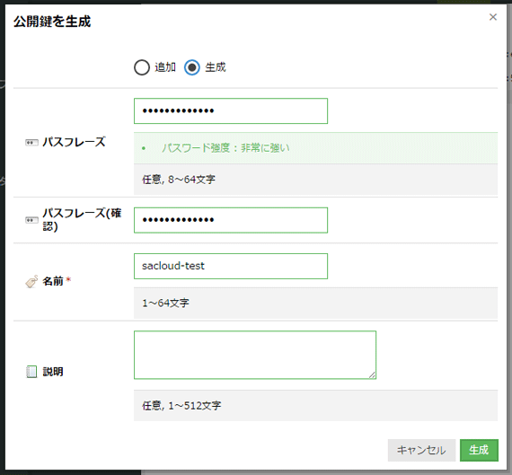The height and width of the screenshot is (475, 512).
Task: Close the 公開鍵を生成 dialog with X
Action: pos(493,17)
